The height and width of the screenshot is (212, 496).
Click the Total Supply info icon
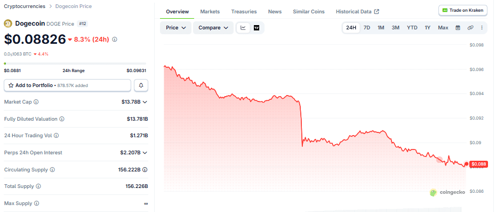[38, 186]
